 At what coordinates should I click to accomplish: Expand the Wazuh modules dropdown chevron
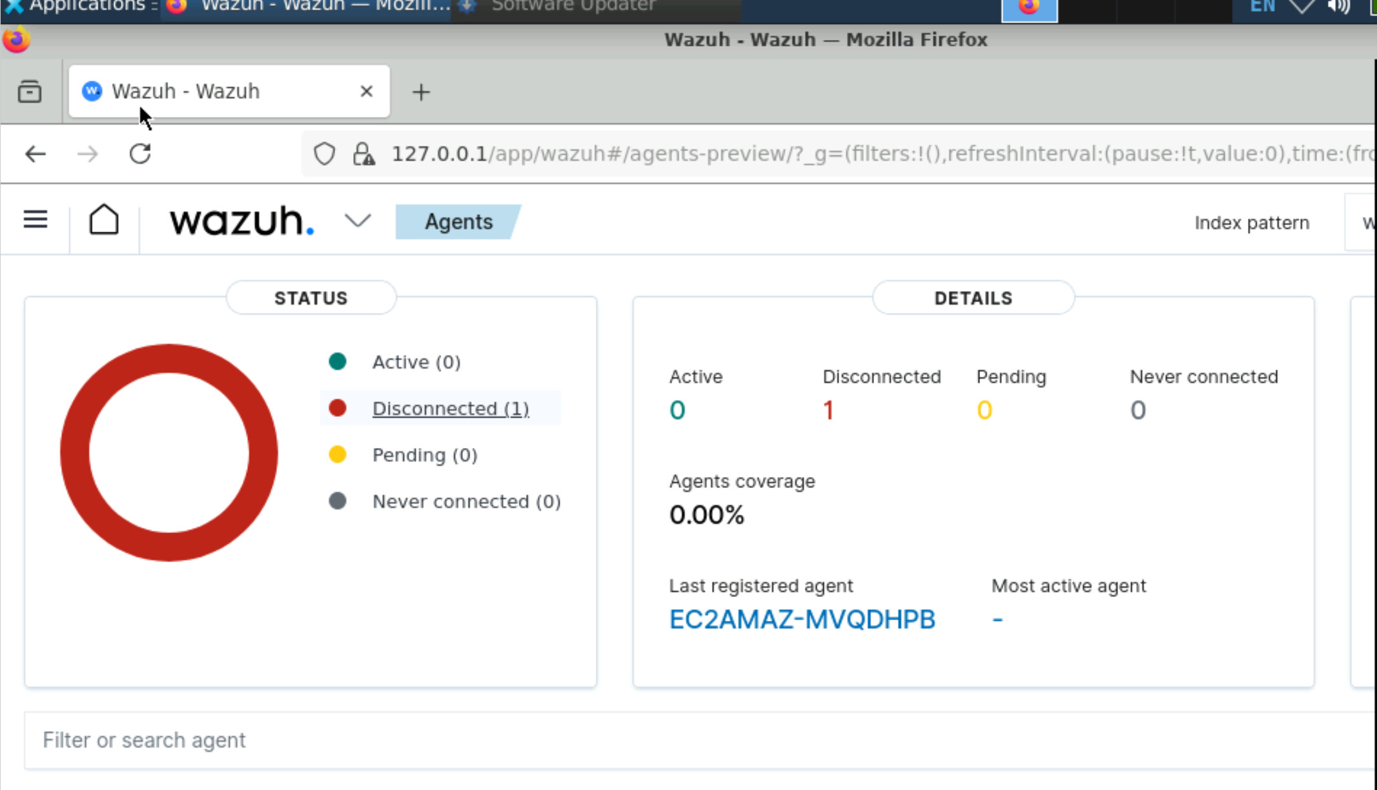(358, 221)
